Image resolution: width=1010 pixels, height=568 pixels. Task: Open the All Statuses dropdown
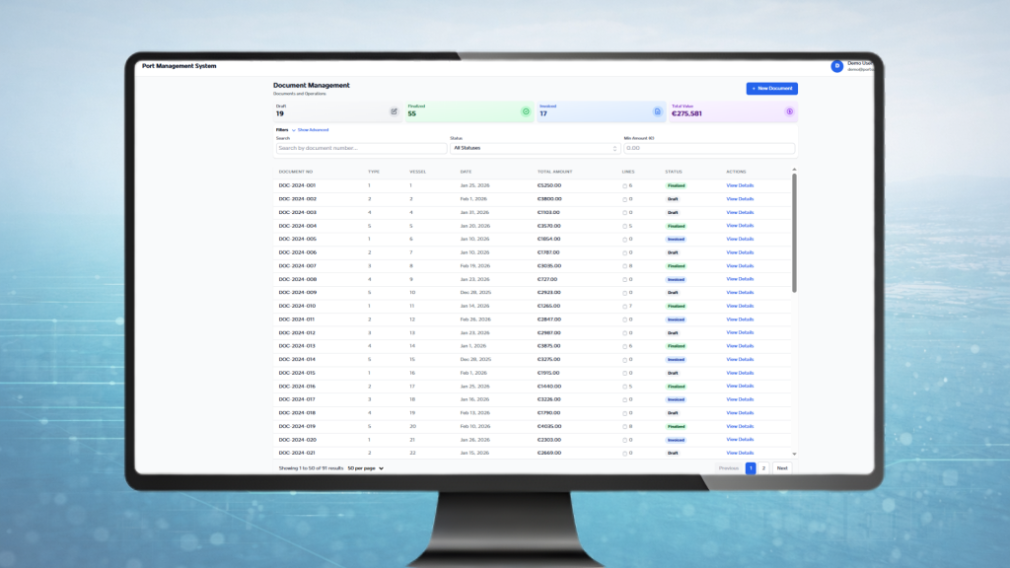535,148
